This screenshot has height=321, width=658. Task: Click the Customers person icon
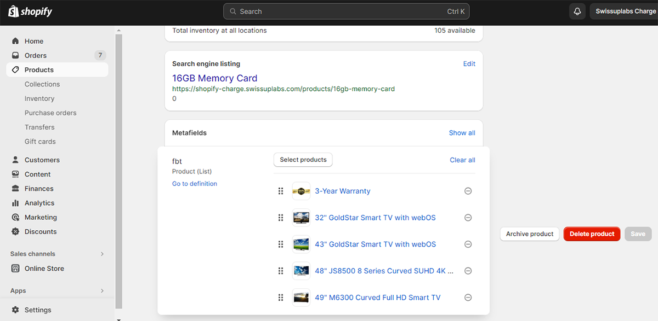15,160
